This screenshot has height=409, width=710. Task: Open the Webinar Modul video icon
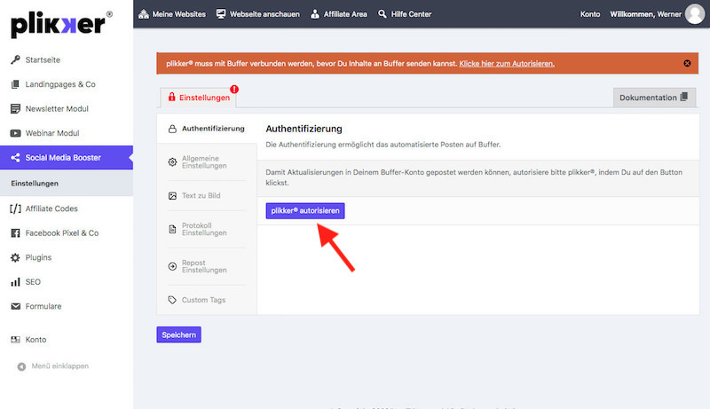click(x=16, y=133)
